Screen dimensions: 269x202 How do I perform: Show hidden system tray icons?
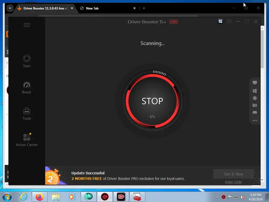pyautogui.click(x=217, y=197)
